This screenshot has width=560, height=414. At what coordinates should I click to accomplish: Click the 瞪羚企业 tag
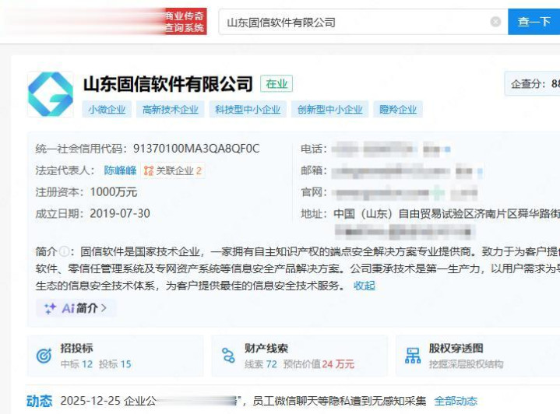(398, 109)
